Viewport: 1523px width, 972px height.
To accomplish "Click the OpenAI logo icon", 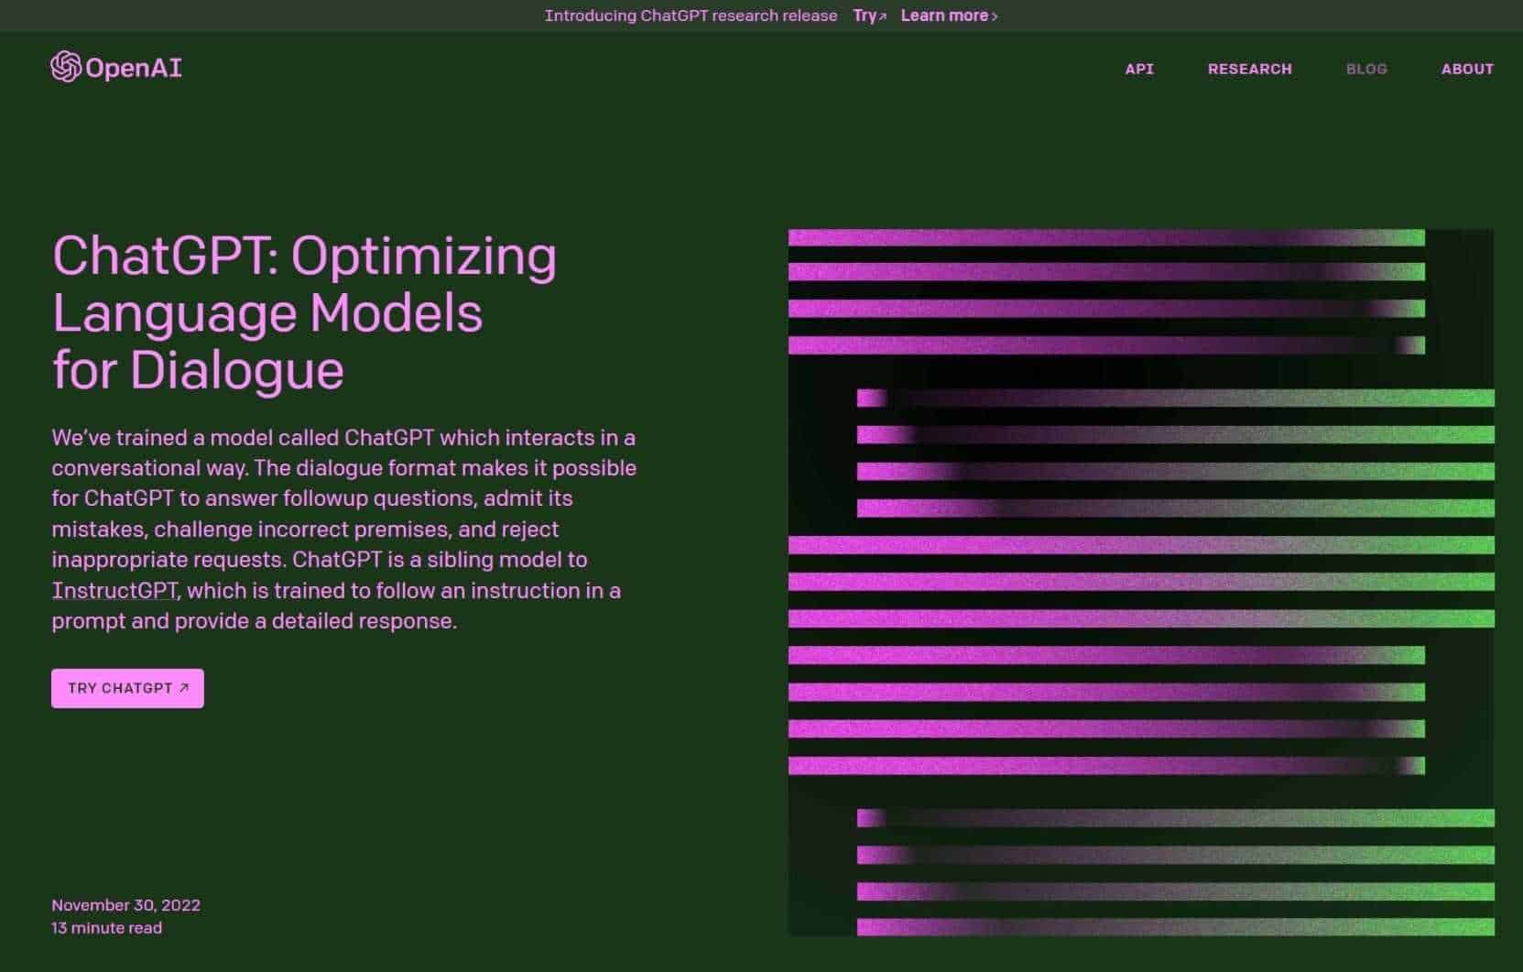I will click(66, 67).
